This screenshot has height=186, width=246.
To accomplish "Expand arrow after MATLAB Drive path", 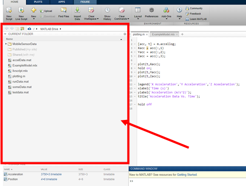I will 60,29.
